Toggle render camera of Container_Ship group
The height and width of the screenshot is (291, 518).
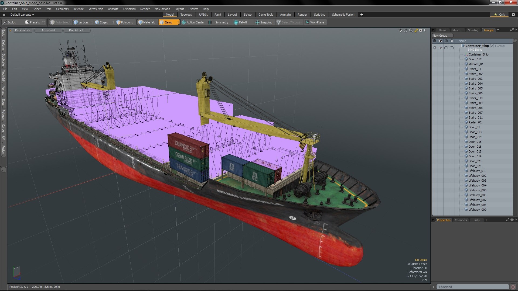click(441, 48)
